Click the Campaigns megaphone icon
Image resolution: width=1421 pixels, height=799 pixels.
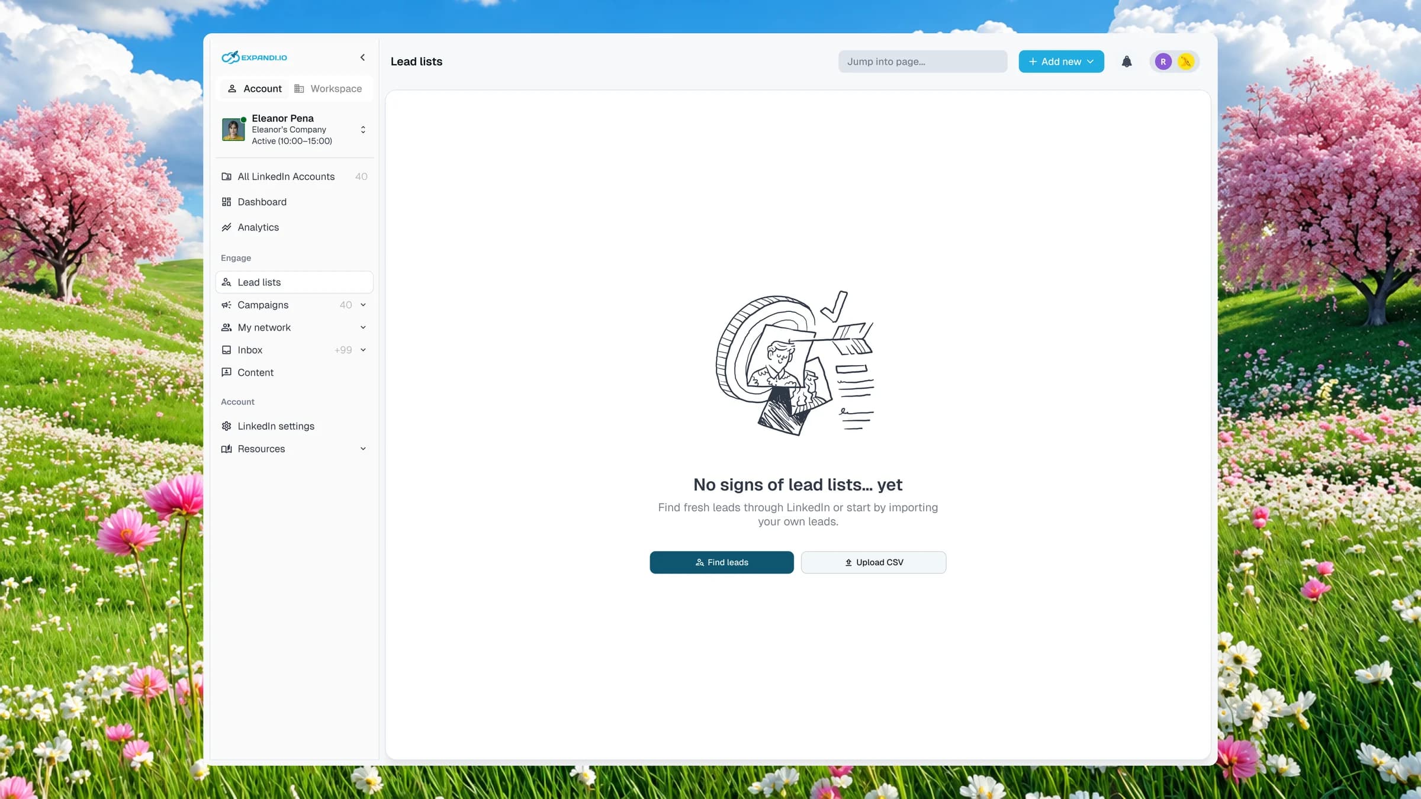pyautogui.click(x=226, y=305)
